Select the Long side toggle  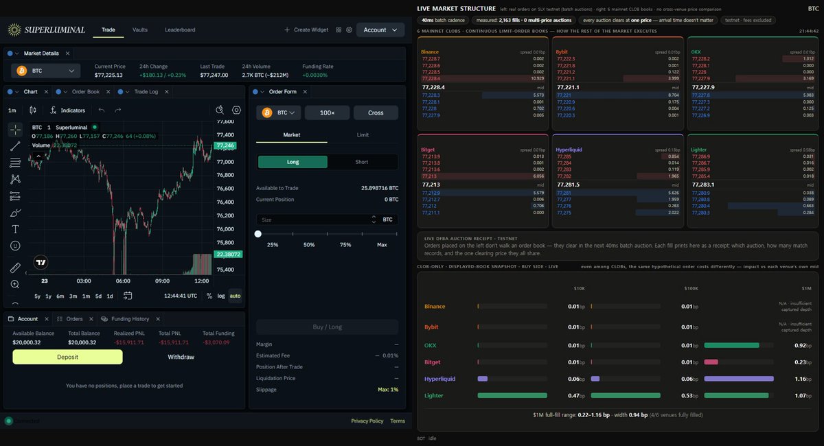coord(293,162)
